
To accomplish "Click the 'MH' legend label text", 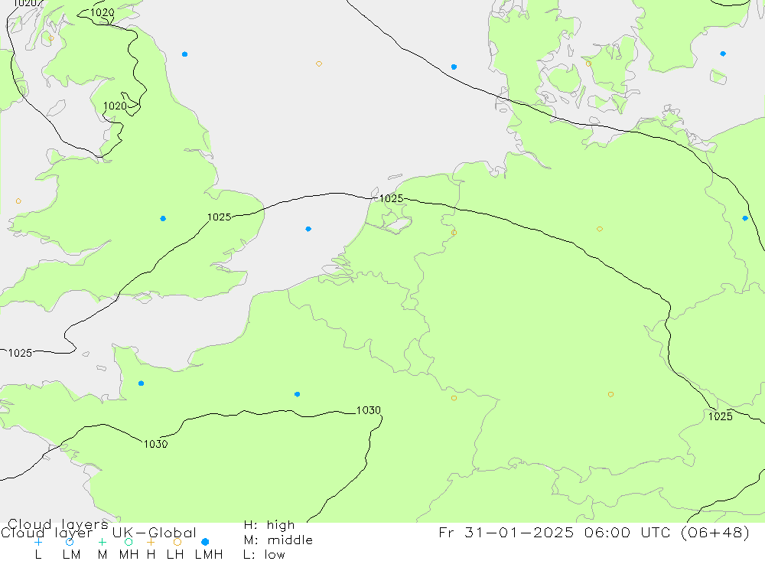I will coord(129,555).
